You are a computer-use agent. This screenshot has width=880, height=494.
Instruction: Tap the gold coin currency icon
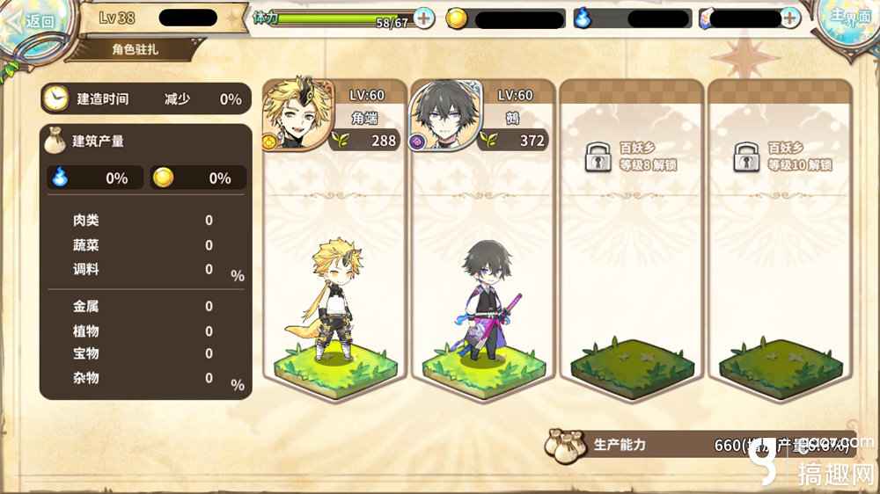point(456,19)
